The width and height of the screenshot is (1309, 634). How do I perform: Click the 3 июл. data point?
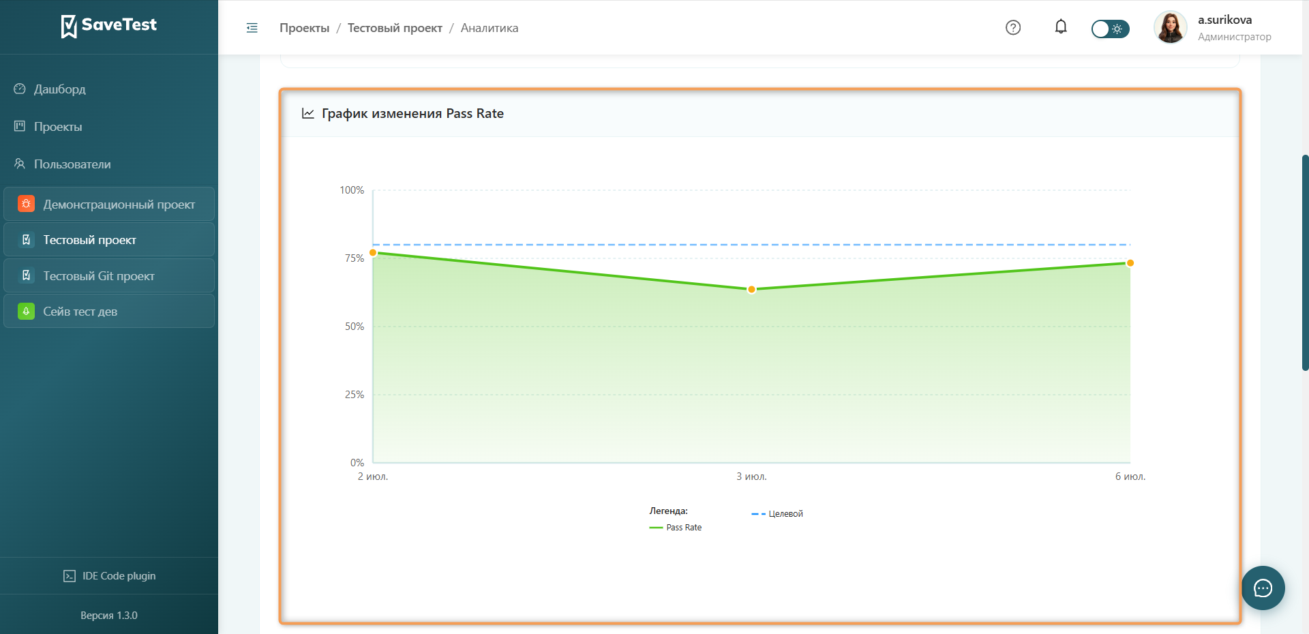(x=751, y=290)
